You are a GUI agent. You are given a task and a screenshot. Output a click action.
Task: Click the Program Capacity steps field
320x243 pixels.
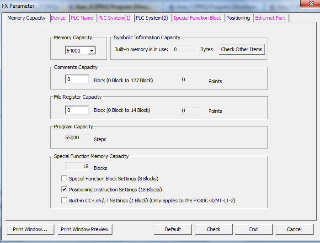(77, 137)
